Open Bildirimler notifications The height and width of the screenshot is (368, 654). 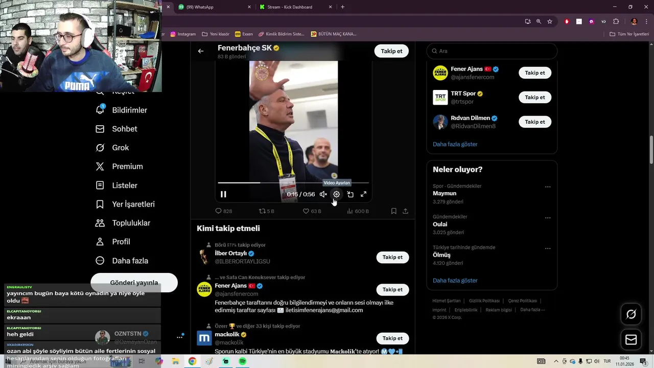coord(122,110)
